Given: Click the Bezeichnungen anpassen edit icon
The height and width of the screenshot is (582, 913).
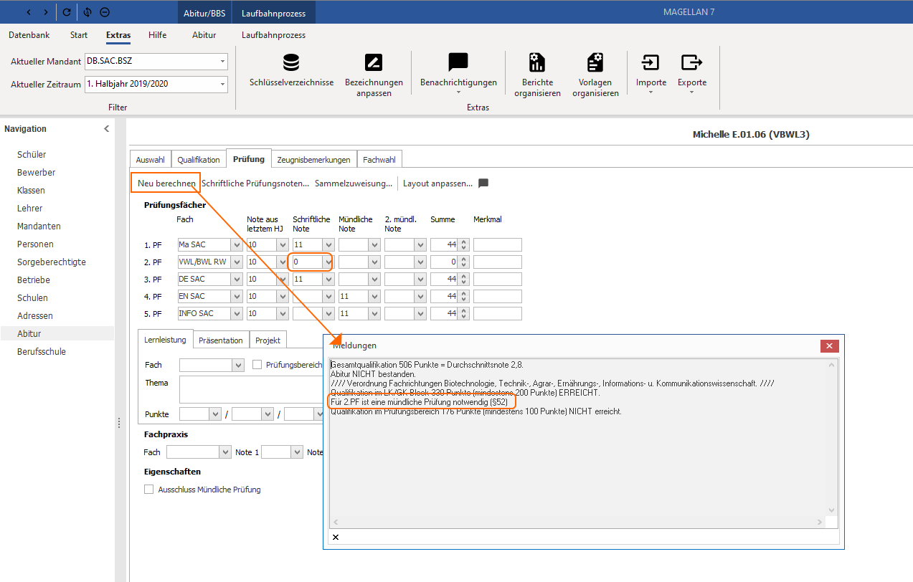Looking at the screenshot, I should click(374, 63).
